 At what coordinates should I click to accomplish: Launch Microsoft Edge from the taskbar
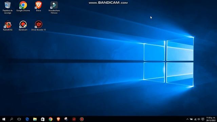tap(27, 119)
